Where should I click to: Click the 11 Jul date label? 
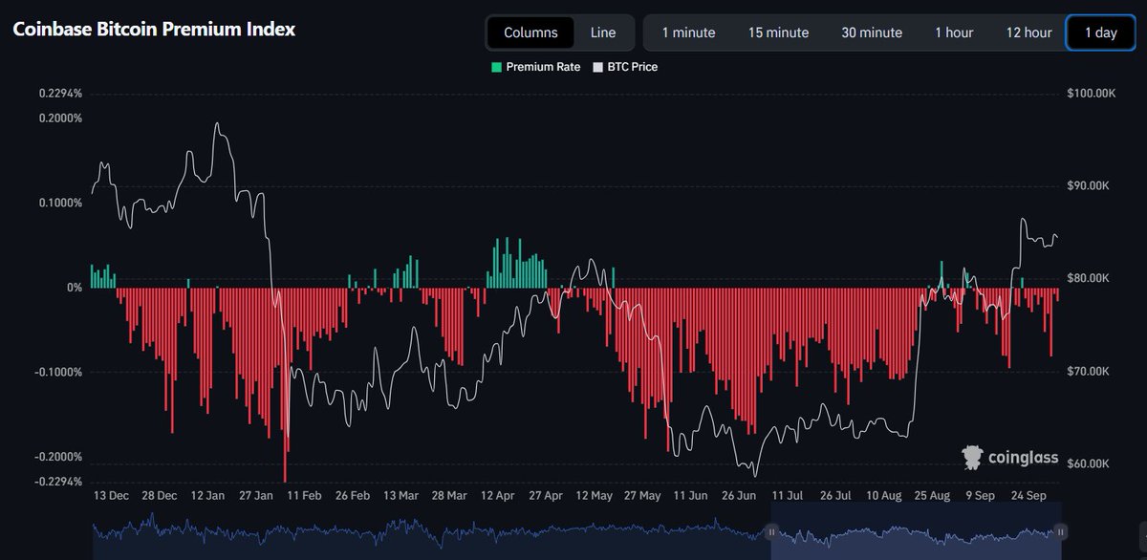788,496
